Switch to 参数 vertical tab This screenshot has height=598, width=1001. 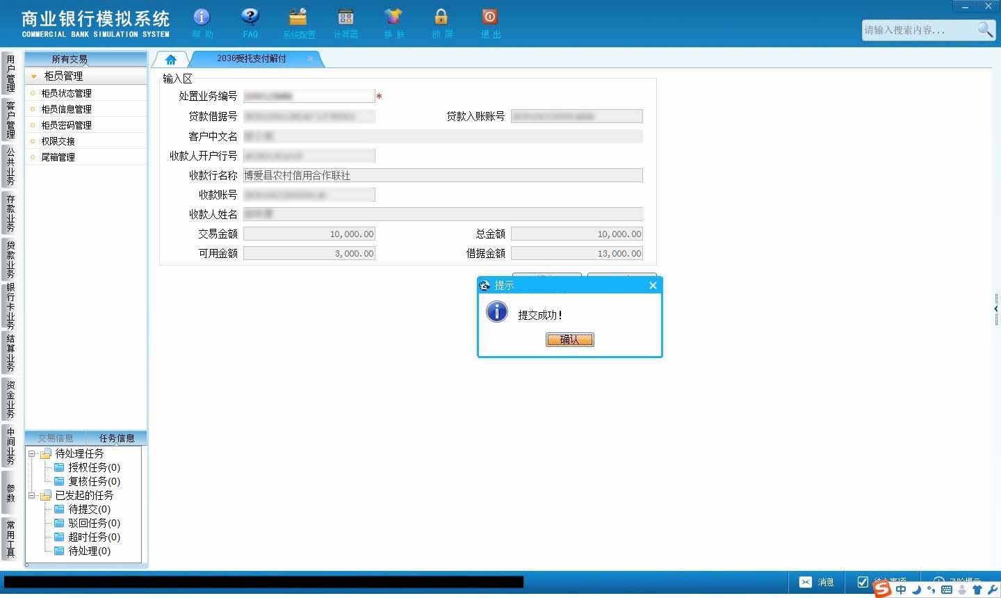click(x=10, y=492)
